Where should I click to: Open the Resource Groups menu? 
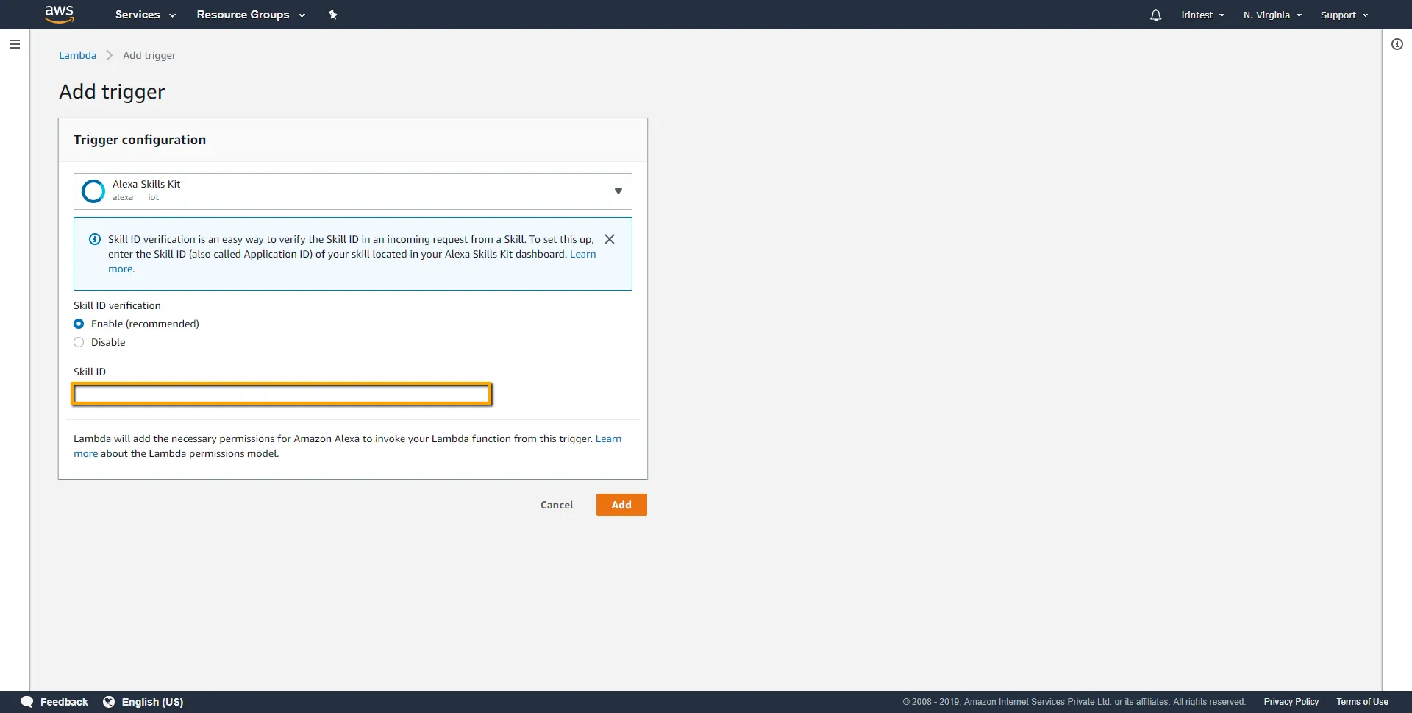(250, 15)
